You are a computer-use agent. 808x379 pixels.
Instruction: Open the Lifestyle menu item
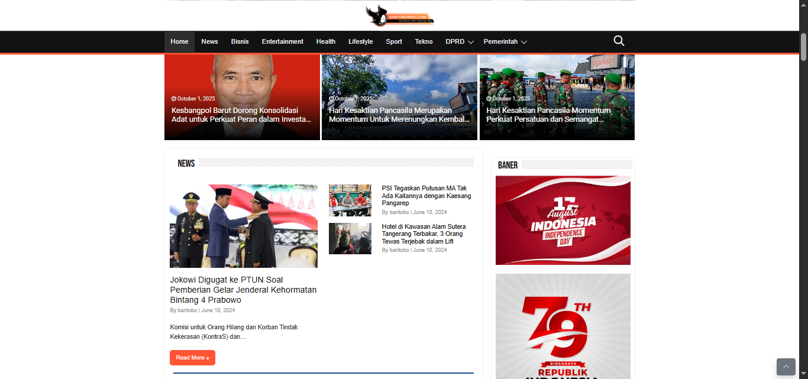360,42
